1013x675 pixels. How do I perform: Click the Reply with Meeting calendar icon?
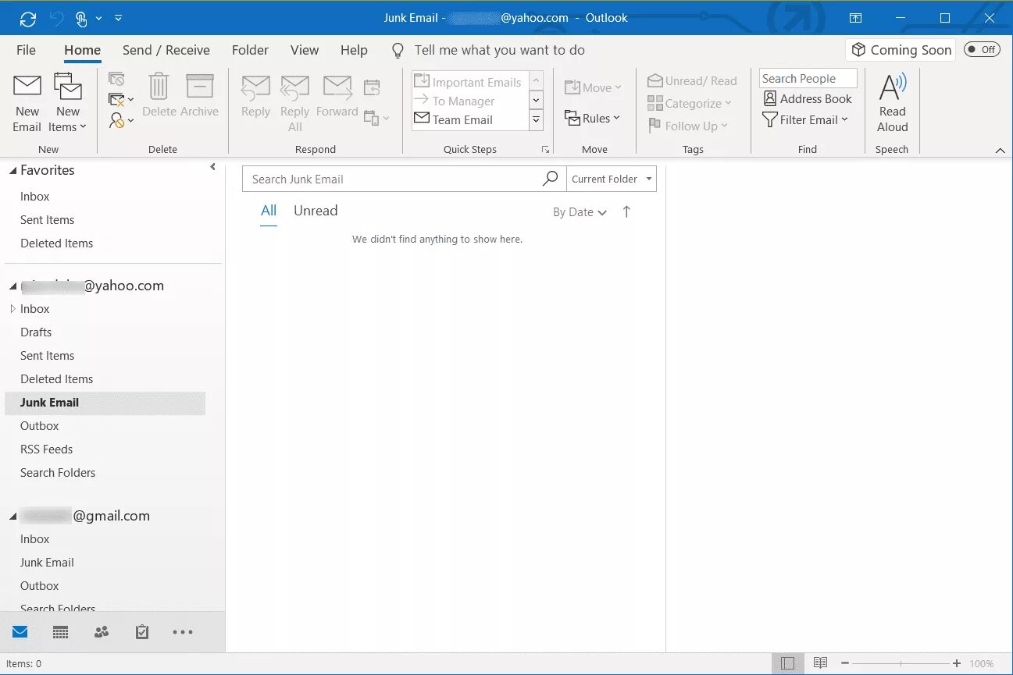point(372,87)
